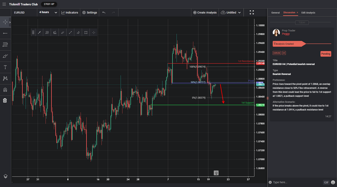Undo the last chart action
This screenshot has width=337, height=187.
click(104, 13)
